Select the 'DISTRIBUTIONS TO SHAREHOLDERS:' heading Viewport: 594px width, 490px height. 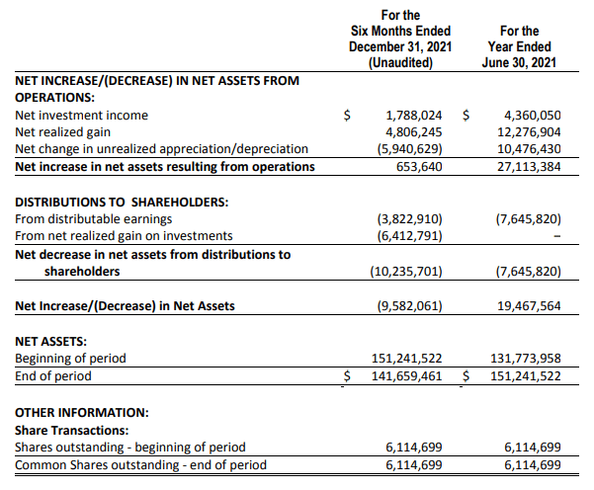coord(122,203)
